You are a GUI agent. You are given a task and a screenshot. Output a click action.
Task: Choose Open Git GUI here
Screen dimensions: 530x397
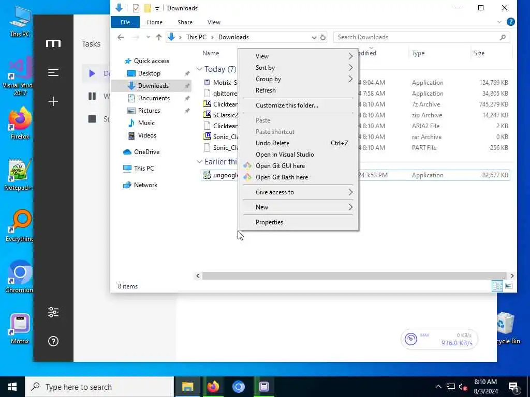298,166
